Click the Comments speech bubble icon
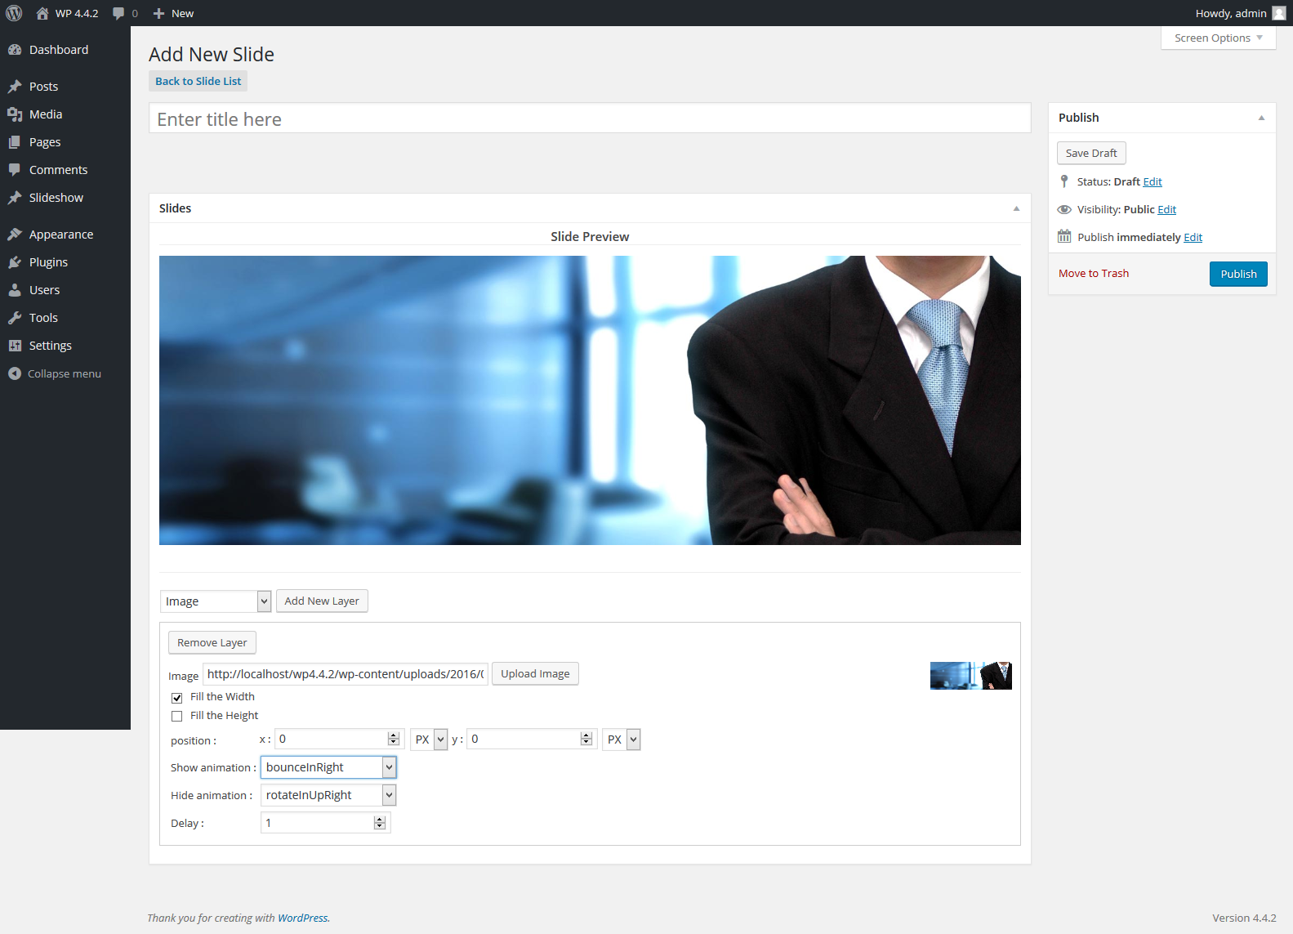 [x=15, y=170]
